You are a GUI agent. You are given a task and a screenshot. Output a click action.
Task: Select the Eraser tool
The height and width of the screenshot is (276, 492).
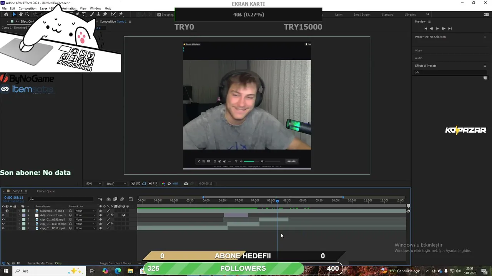[x=105, y=14]
